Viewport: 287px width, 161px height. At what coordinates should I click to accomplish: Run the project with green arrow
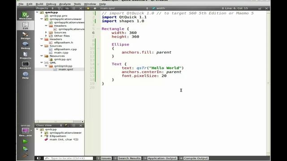[25, 141]
